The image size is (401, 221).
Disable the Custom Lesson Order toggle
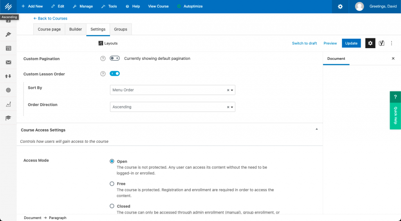coord(115,74)
